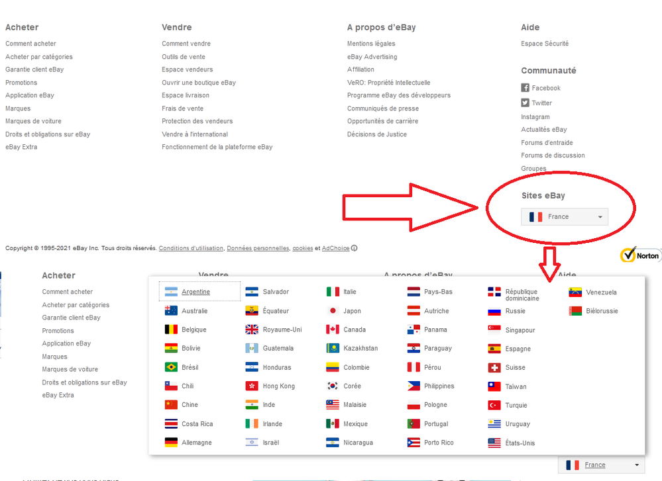Choose Mexique in the country list

pos(355,423)
